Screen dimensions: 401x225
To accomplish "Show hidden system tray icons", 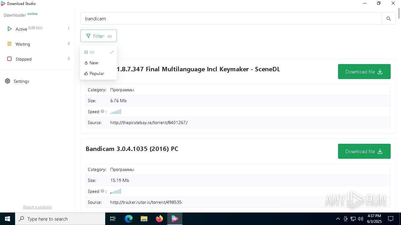I will [338, 219].
